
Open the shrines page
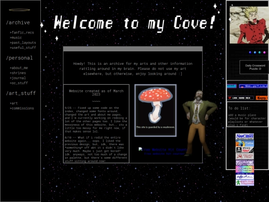tap(17, 73)
